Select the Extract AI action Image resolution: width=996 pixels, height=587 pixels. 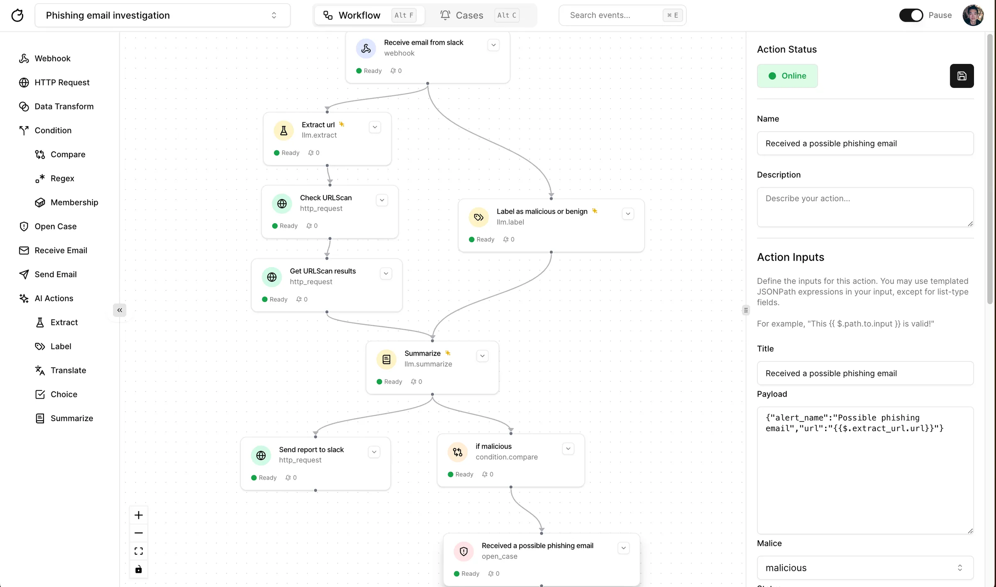[x=64, y=322]
